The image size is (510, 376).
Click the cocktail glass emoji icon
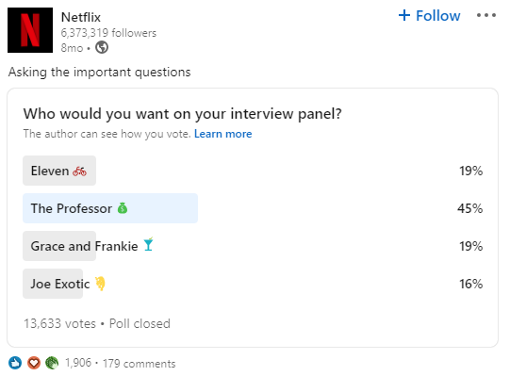(148, 244)
